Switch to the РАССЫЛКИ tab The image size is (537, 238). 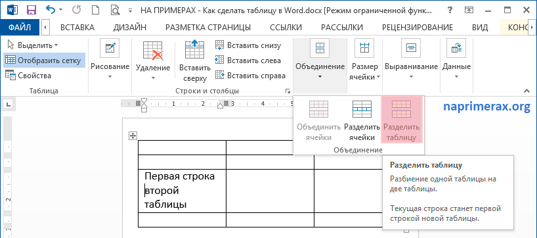click(x=342, y=28)
